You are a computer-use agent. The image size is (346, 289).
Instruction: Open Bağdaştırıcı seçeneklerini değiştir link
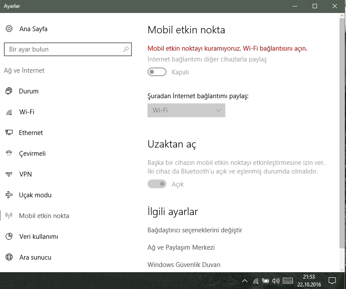coord(195,230)
